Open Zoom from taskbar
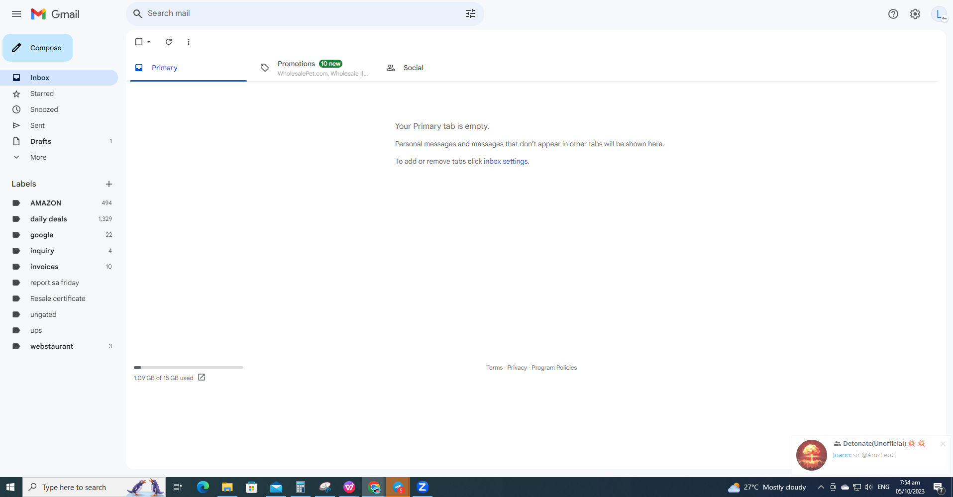 point(422,487)
